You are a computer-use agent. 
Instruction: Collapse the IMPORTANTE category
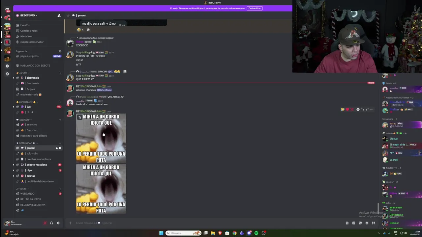pos(27,102)
